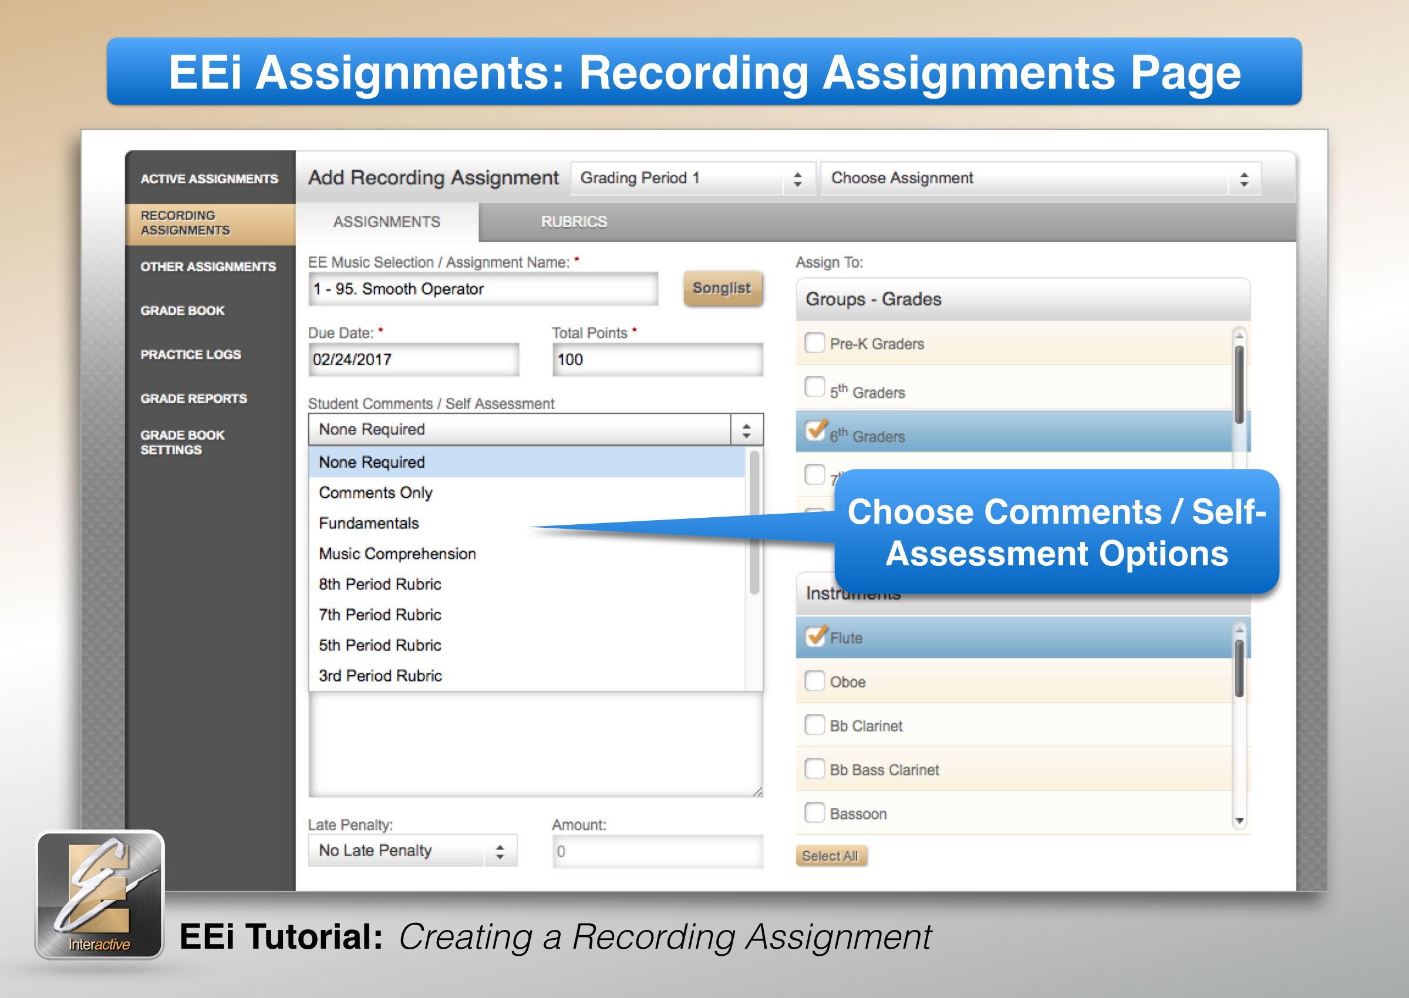
Task: Click the scroll up arrow in instruments list
Action: click(1239, 629)
